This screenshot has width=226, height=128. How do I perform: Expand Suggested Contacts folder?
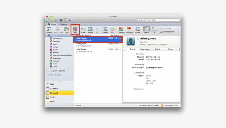46,71
